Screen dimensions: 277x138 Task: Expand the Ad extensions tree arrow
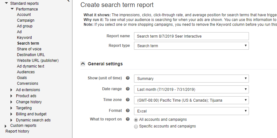[x=11, y=90]
